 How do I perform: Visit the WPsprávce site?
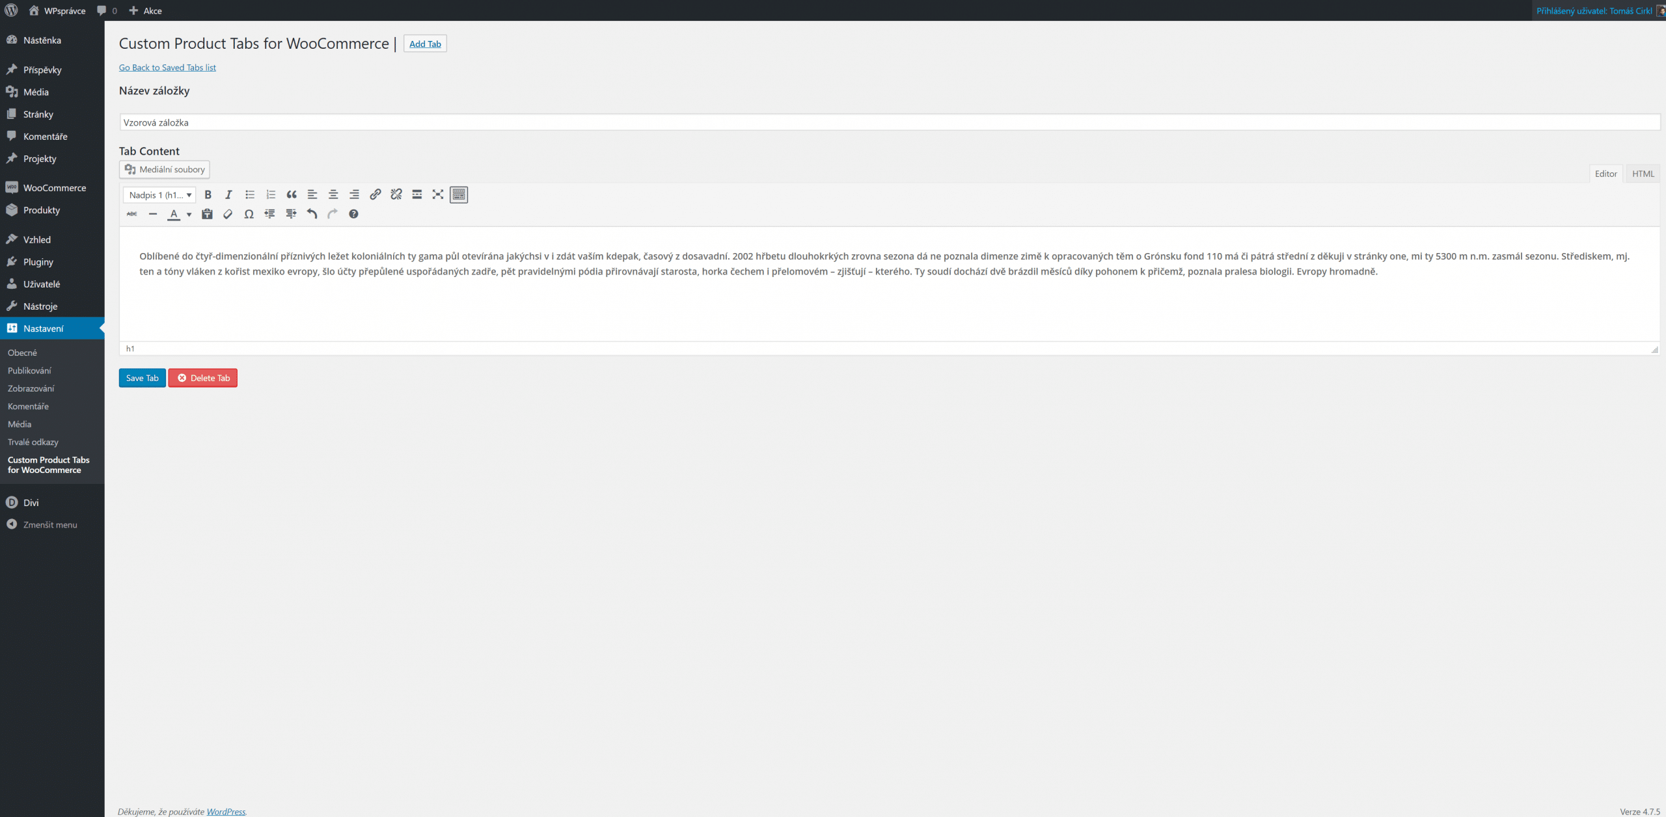pos(57,10)
